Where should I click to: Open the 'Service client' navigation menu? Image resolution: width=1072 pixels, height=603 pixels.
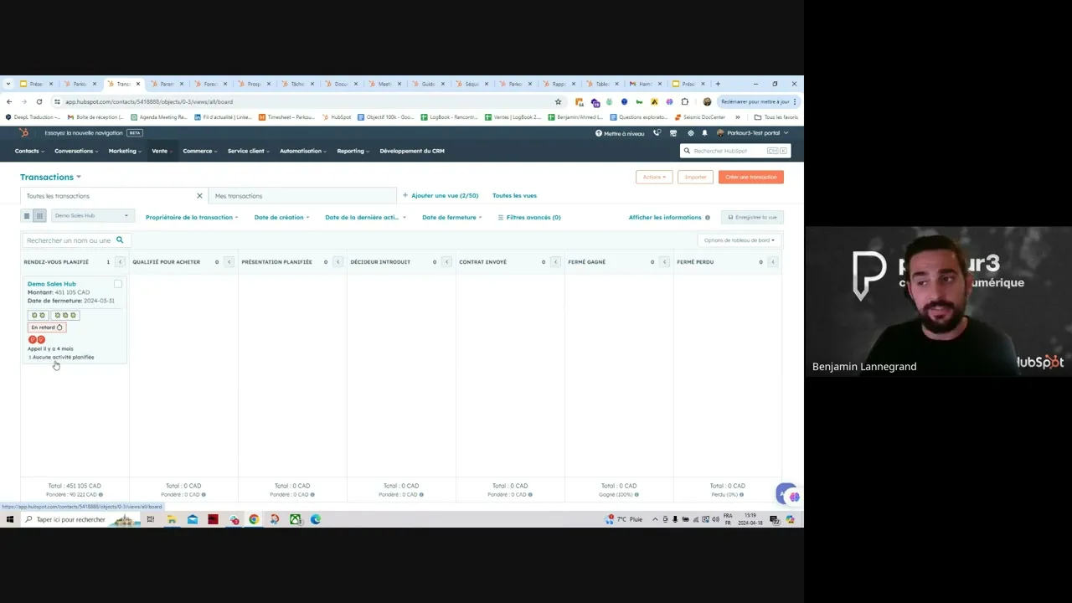(249, 151)
